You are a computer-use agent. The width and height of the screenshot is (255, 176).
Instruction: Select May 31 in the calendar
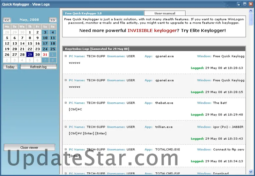[45, 55]
